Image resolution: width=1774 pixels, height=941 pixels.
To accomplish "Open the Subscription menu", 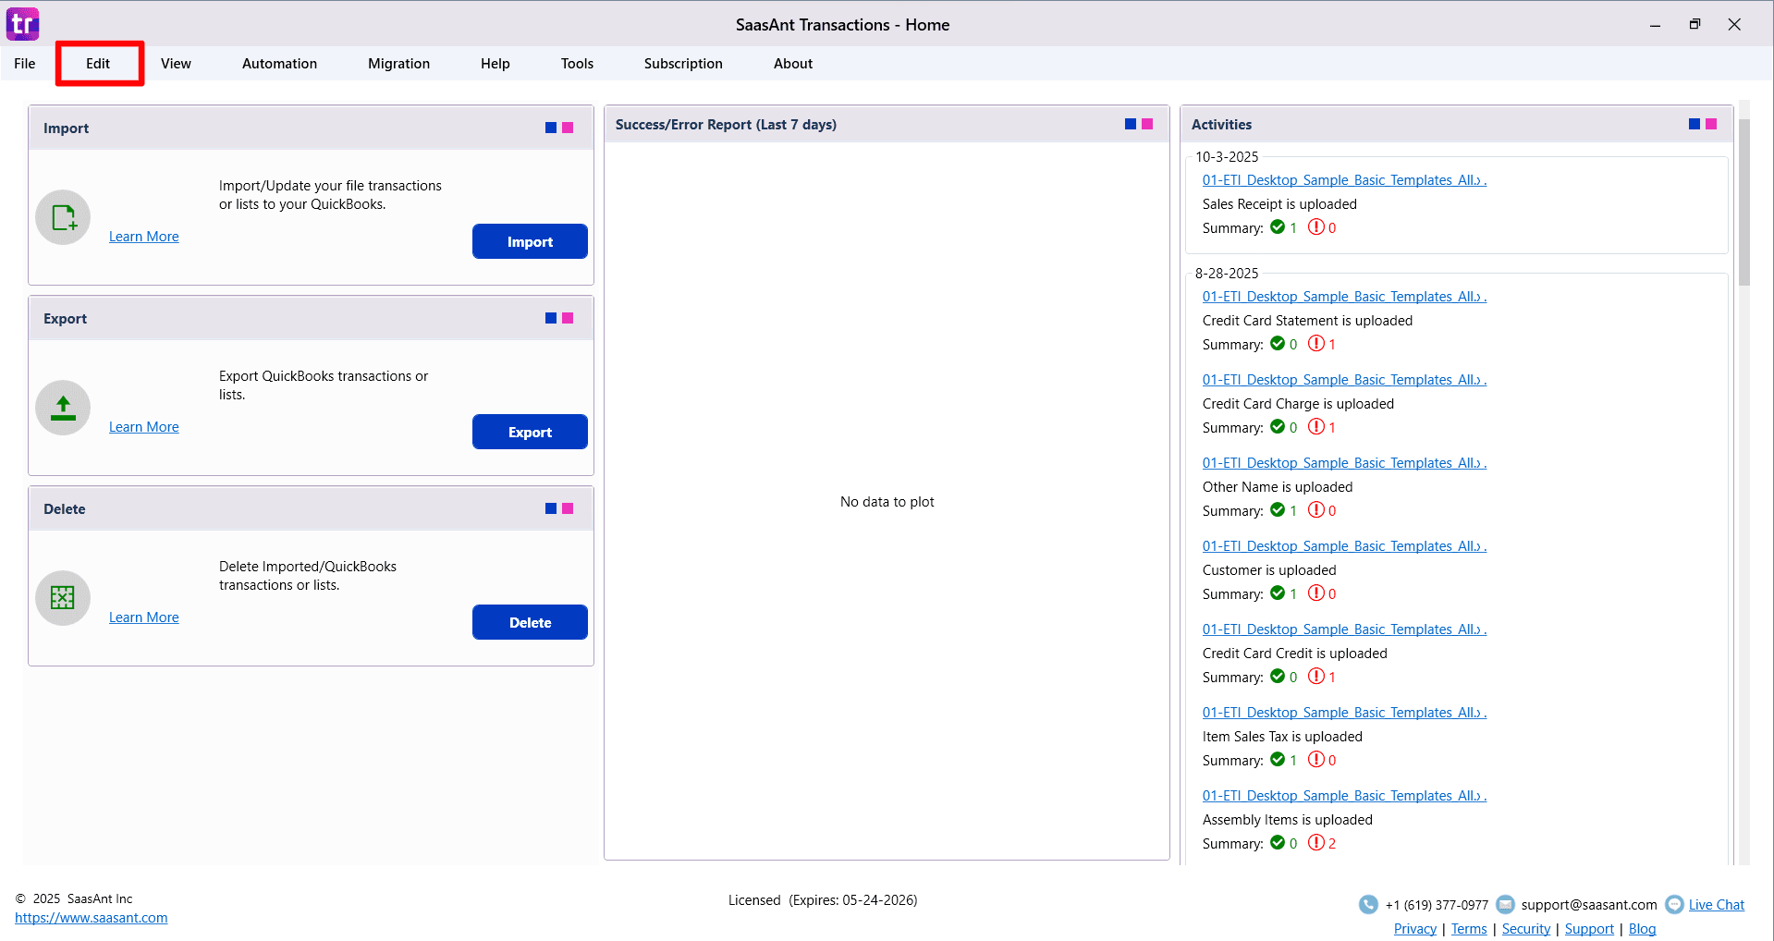I will pyautogui.click(x=682, y=63).
